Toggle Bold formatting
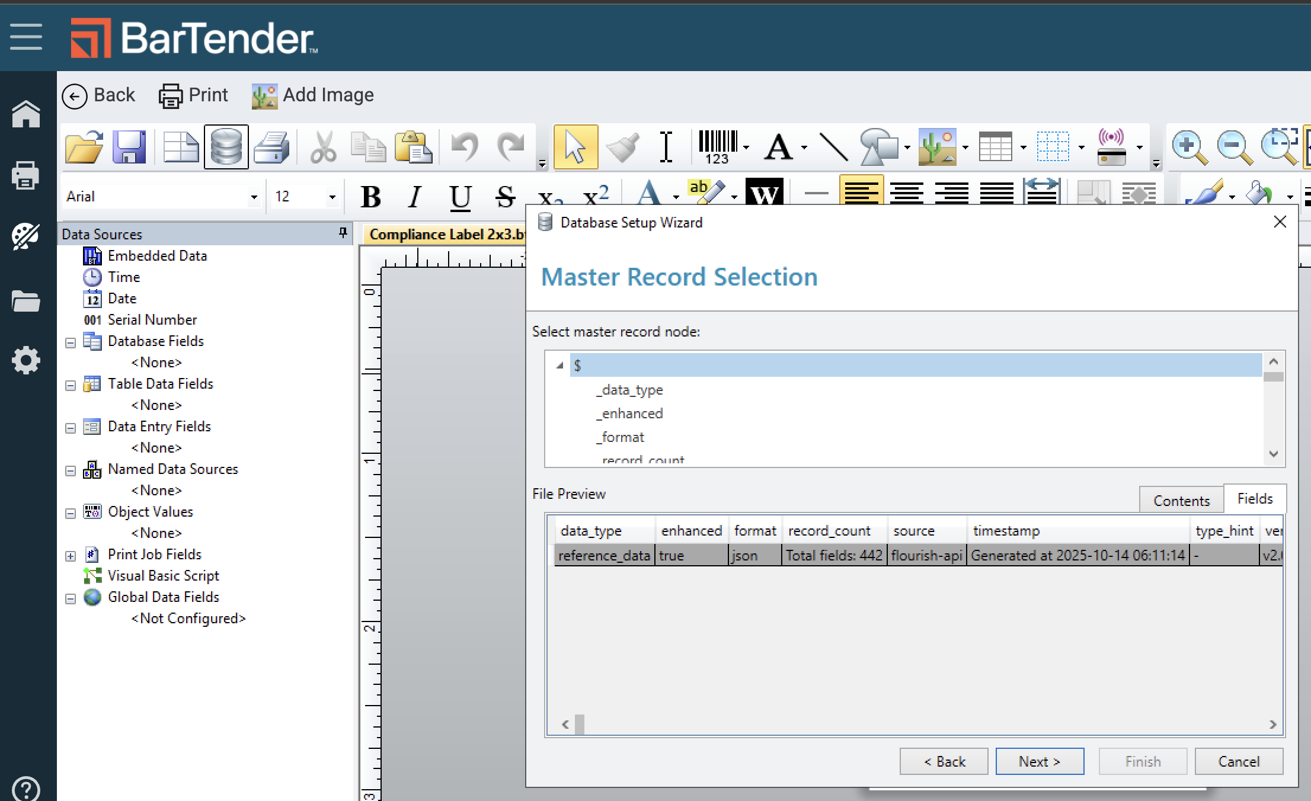Viewport: 1311px width, 801px height. click(371, 197)
